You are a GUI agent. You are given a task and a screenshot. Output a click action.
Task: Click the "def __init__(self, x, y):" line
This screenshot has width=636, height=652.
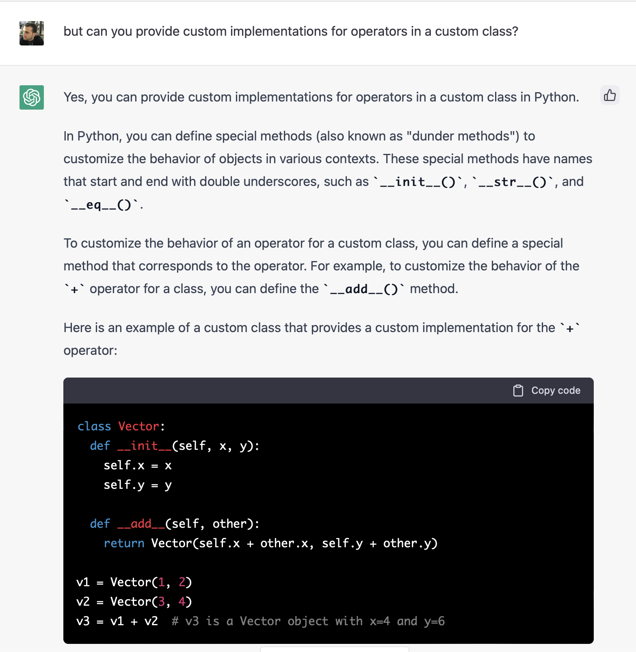click(175, 446)
